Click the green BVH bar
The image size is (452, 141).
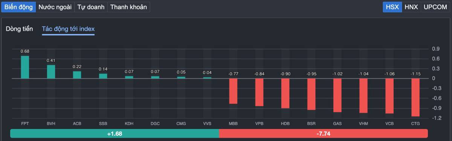point(51,72)
